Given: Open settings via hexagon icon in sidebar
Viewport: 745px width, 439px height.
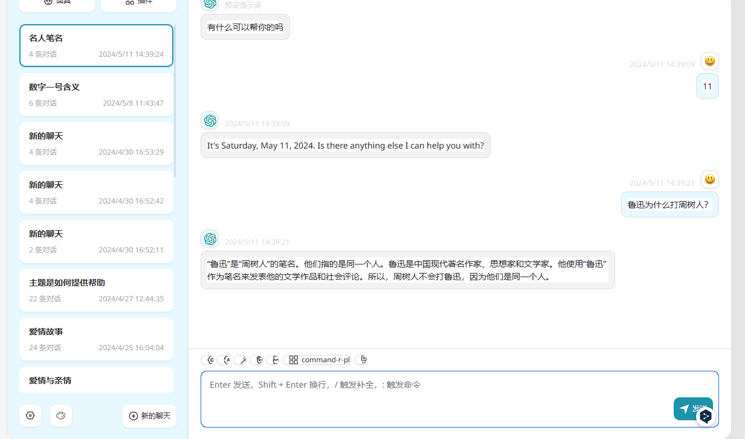Looking at the screenshot, I should click(x=30, y=415).
